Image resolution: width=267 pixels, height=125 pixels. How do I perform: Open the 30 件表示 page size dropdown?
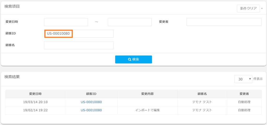coord(243,79)
